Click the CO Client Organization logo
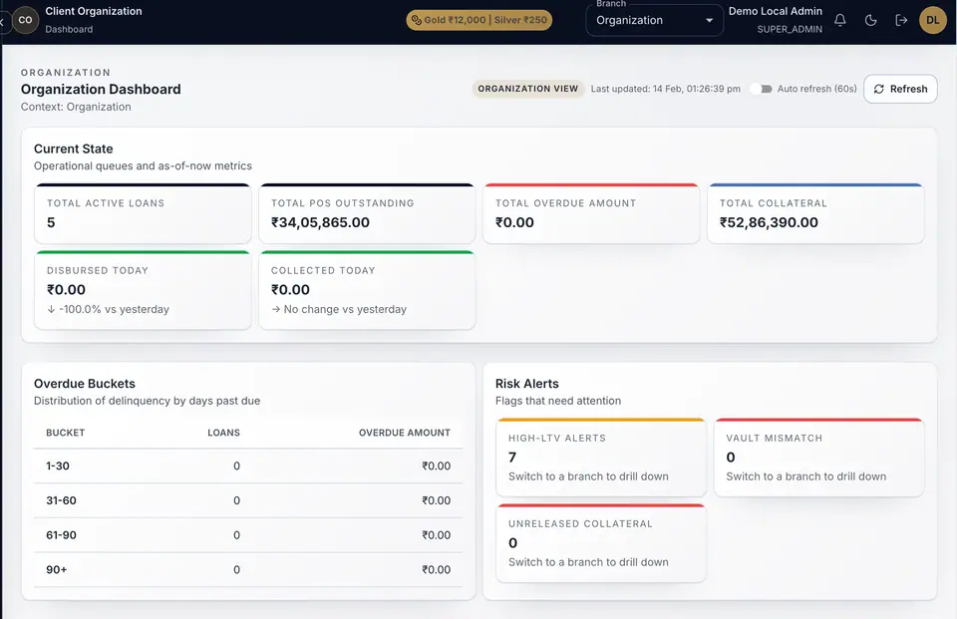 click(x=25, y=20)
